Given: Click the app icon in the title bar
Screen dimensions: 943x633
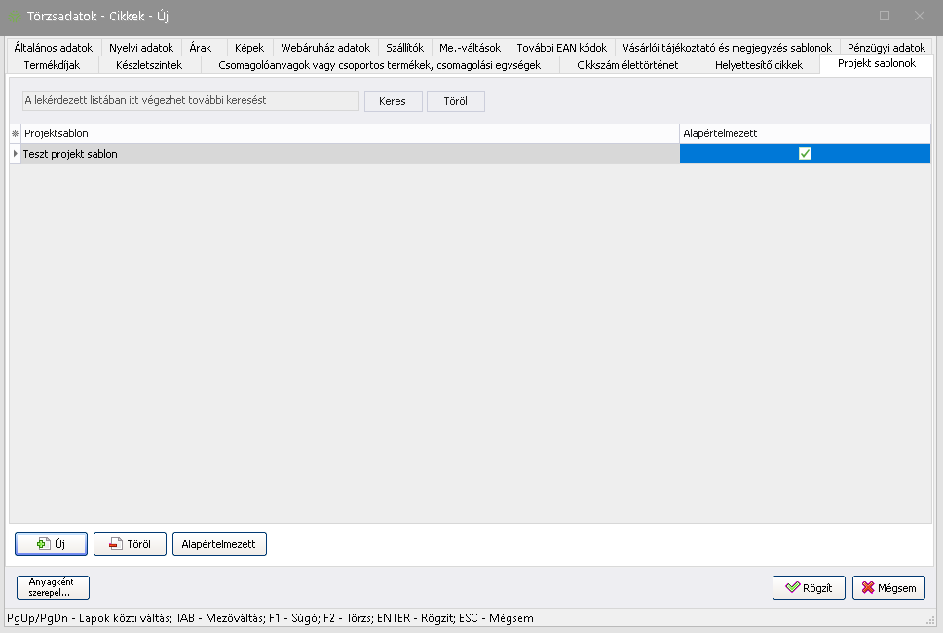Looking at the screenshot, I should 15,16.
